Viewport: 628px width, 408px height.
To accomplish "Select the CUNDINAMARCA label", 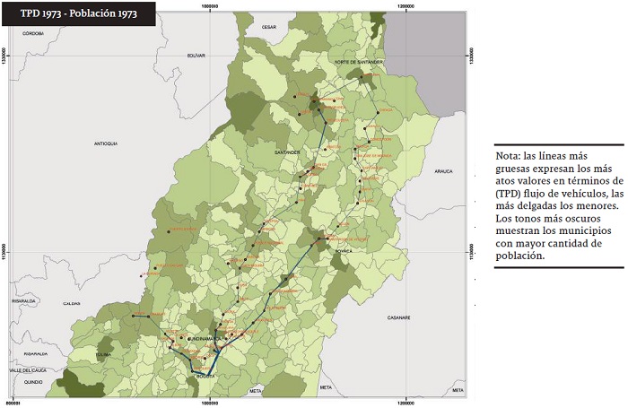I will [205, 338].
